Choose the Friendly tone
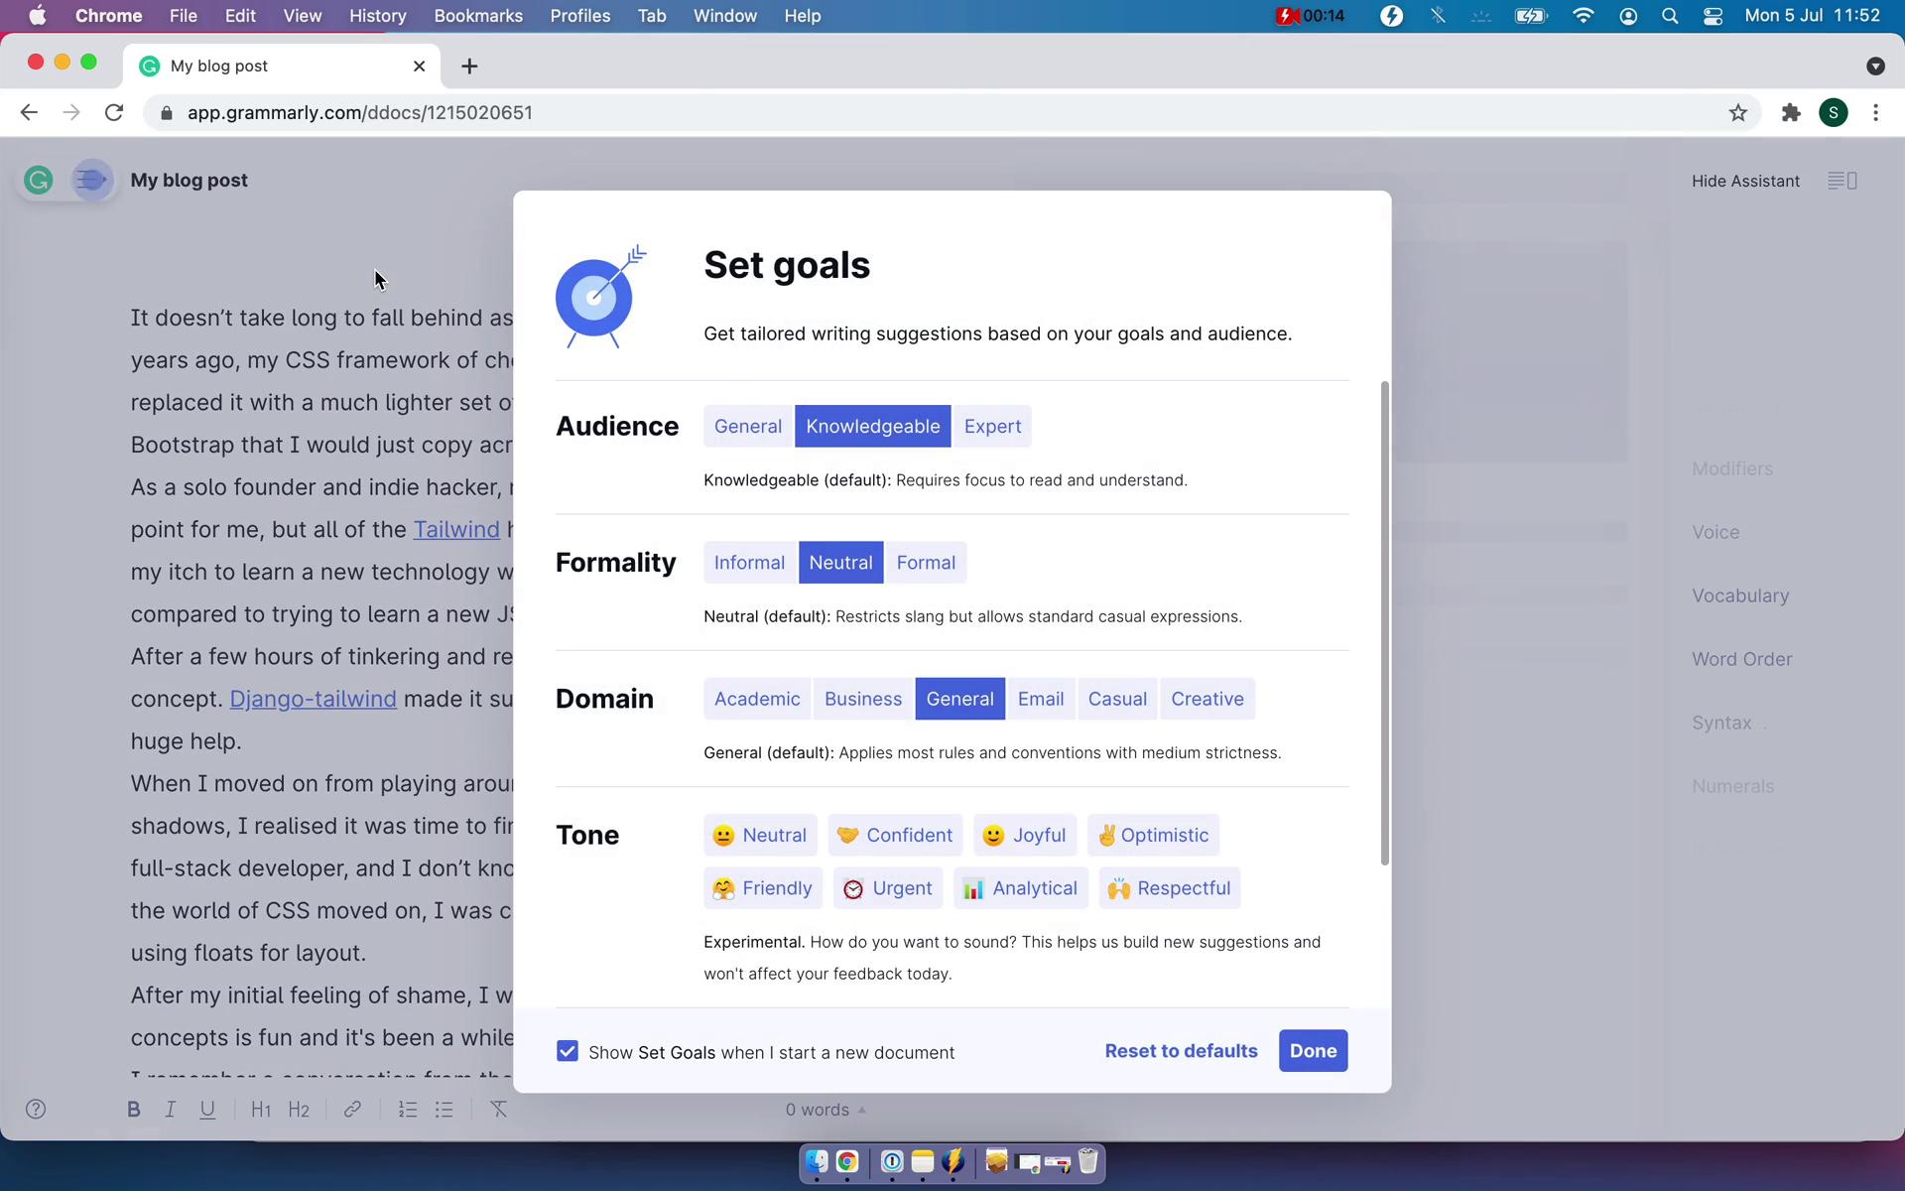 pyautogui.click(x=763, y=888)
